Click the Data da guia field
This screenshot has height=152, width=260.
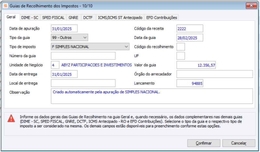point(190,38)
